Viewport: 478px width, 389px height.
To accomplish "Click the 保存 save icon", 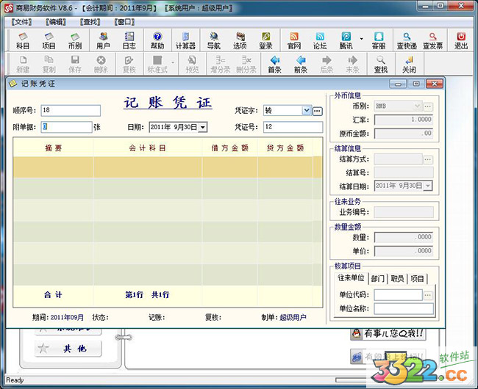I will pyautogui.click(x=75, y=65).
